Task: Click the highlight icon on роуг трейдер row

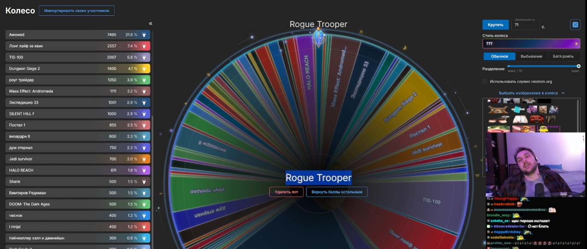Action: [x=144, y=80]
